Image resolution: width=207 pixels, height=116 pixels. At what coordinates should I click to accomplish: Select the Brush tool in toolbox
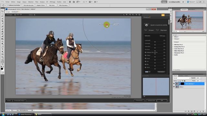coord(2,29)
